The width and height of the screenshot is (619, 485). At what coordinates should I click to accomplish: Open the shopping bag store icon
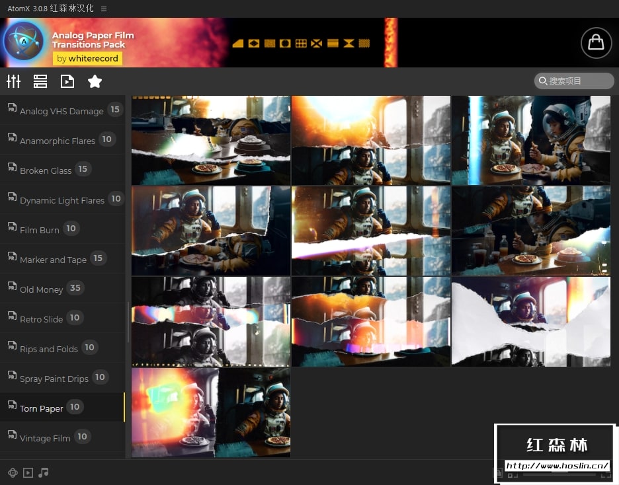point(596,42)
